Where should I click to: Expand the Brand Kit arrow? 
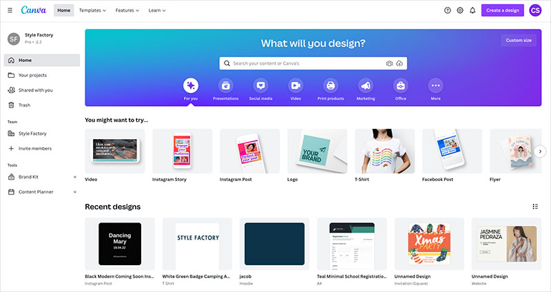pyautogui.click(x=75, y=177)
